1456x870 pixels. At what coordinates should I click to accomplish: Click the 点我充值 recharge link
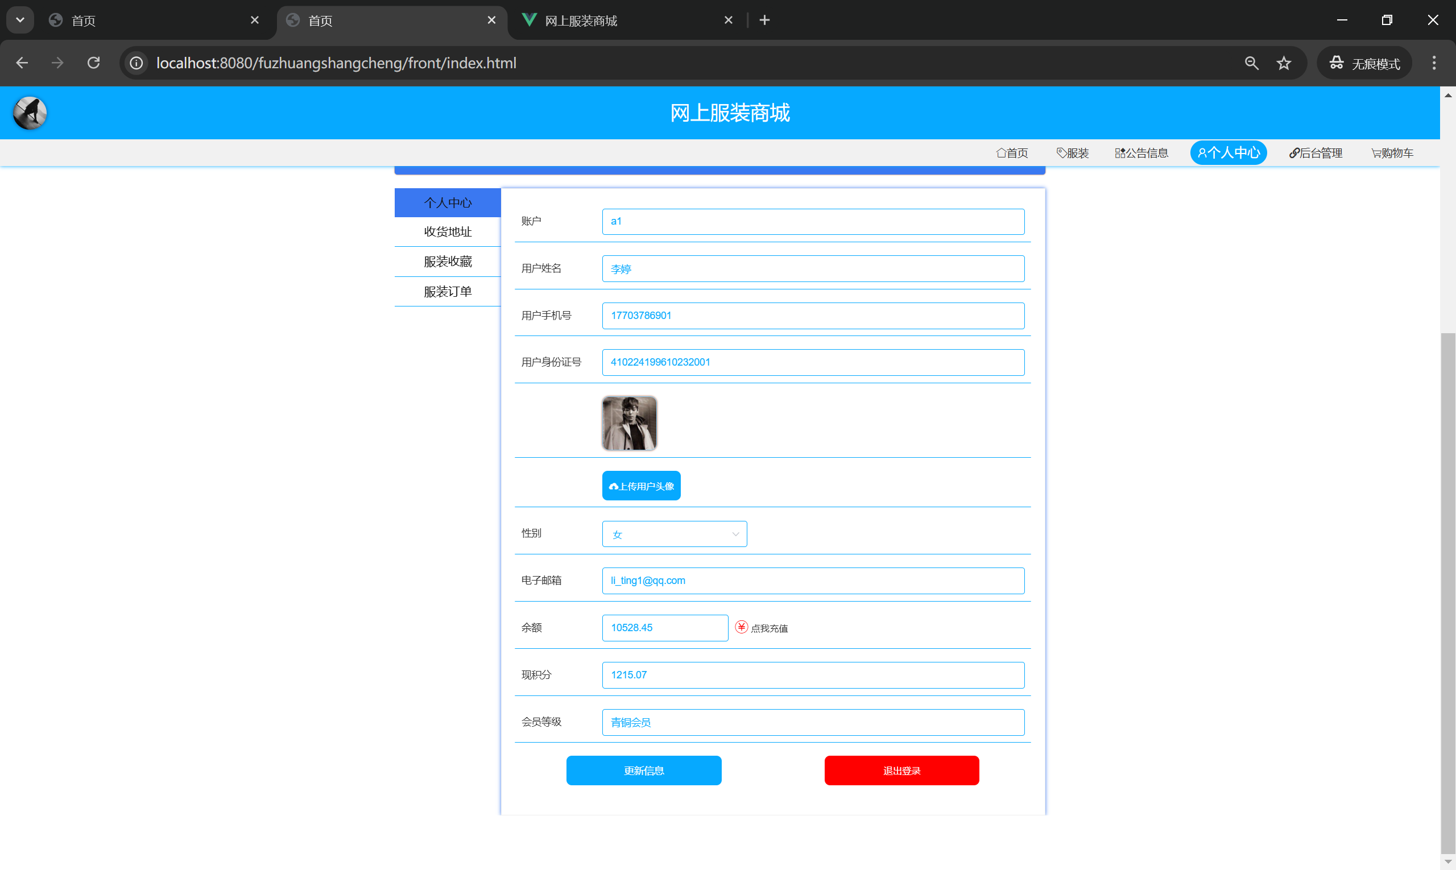pyautogui.click(x=770, y=628)
